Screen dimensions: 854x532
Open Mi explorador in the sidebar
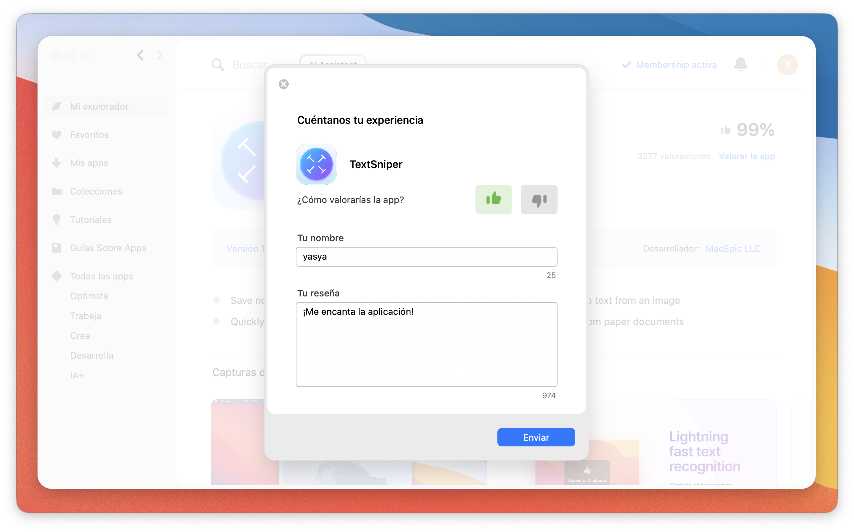coord(107,106)
